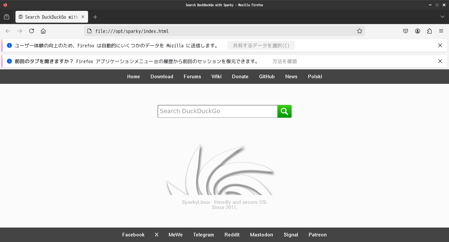449x242 pixels.
Task: Focus the address bar URL field
Action: coord(225,31)
